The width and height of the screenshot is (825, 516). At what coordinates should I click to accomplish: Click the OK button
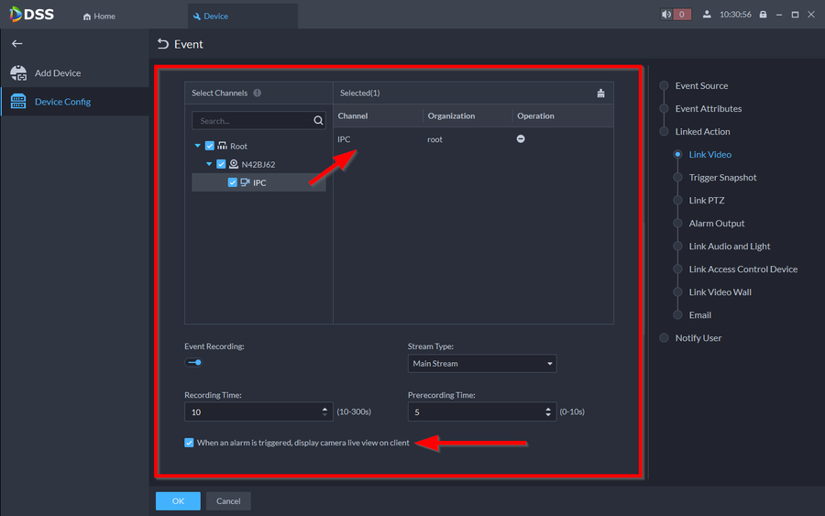tap(178, 501)
